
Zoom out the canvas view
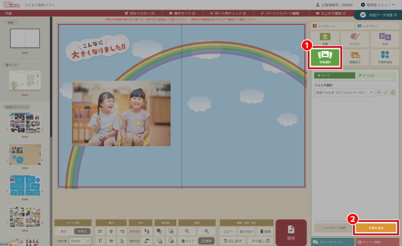coord(187,231)
